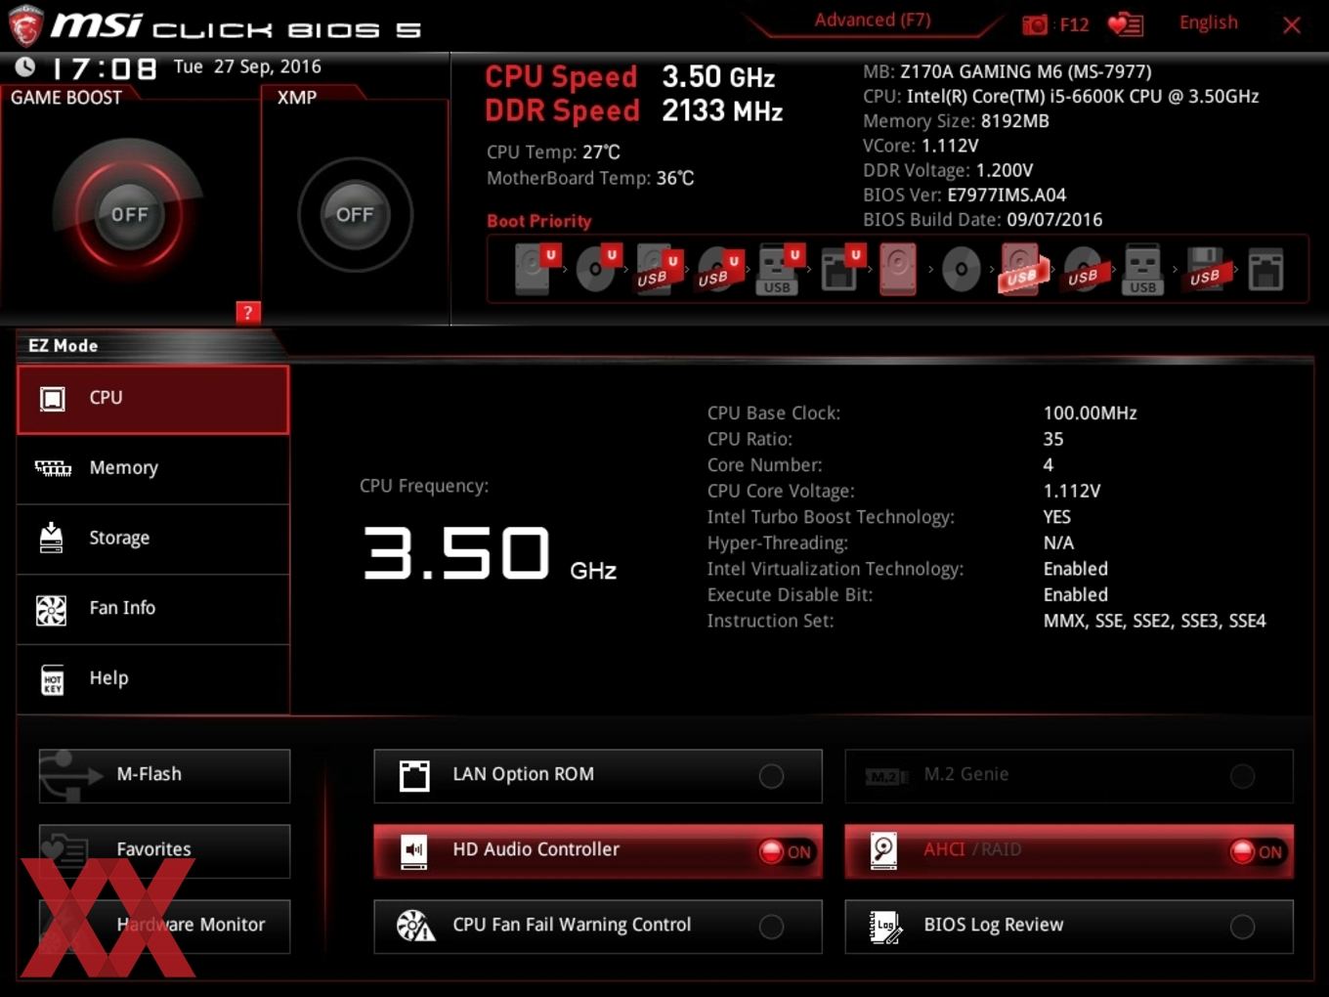Select the UEFI USB key boot icon
The image size is (1329, 997).
[x=779, y=269]
